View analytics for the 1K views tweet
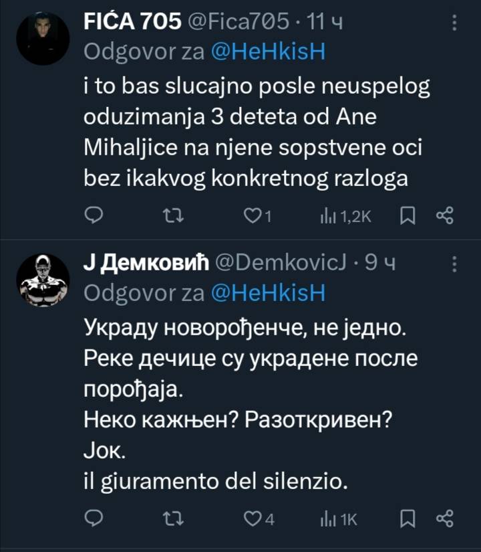The image size is (481, 552). [339, 519]
